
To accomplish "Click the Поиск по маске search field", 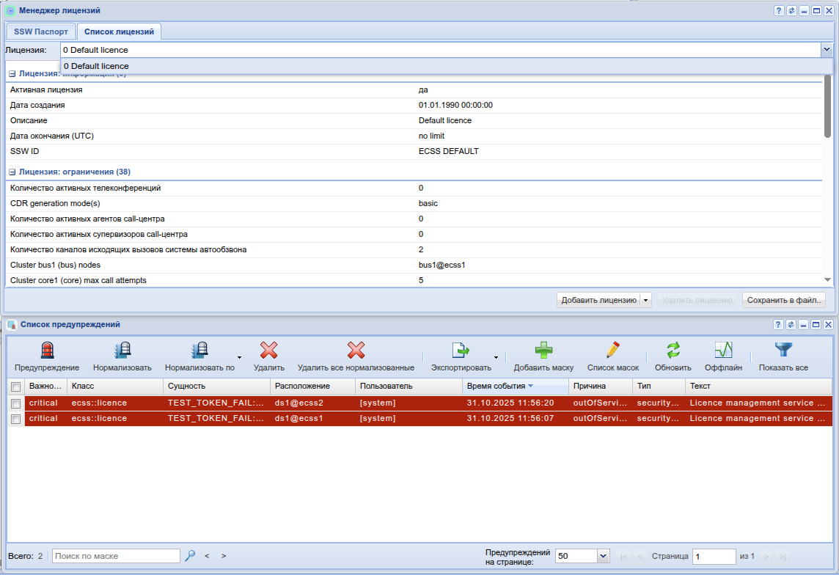I will click(x=116, y=557).
